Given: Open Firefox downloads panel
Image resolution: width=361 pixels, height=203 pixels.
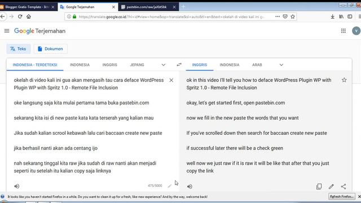Looking at the screenshot, I should click(332, 16).
